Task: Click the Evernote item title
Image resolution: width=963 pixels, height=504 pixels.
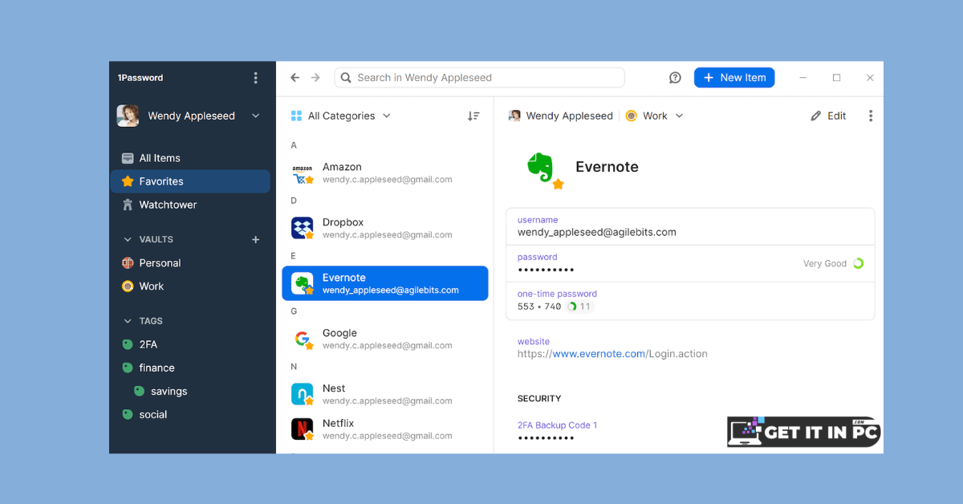Action: 607,167
